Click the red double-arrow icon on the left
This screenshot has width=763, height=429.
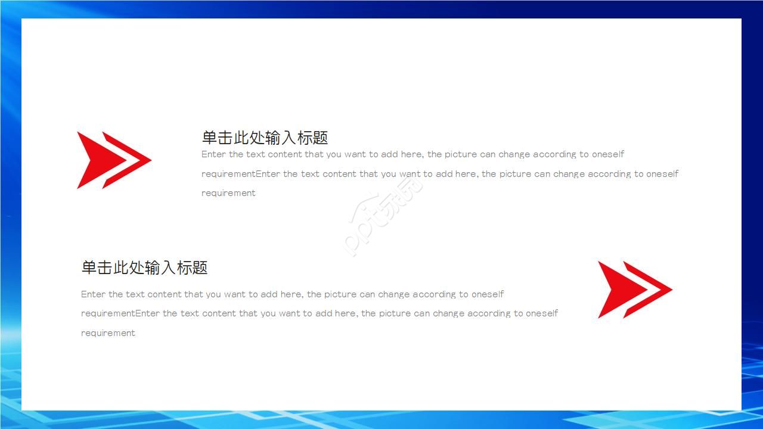click(x=113, y=160)
